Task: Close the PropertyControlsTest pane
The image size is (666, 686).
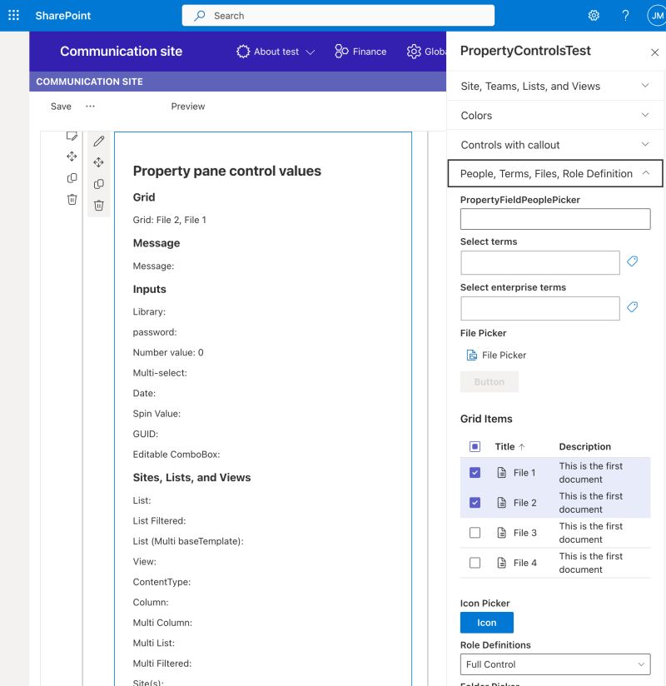Action: click(x=654, y=52)
